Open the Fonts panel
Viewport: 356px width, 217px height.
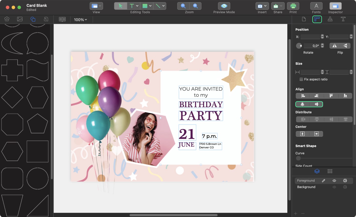(x=316, y=6)
